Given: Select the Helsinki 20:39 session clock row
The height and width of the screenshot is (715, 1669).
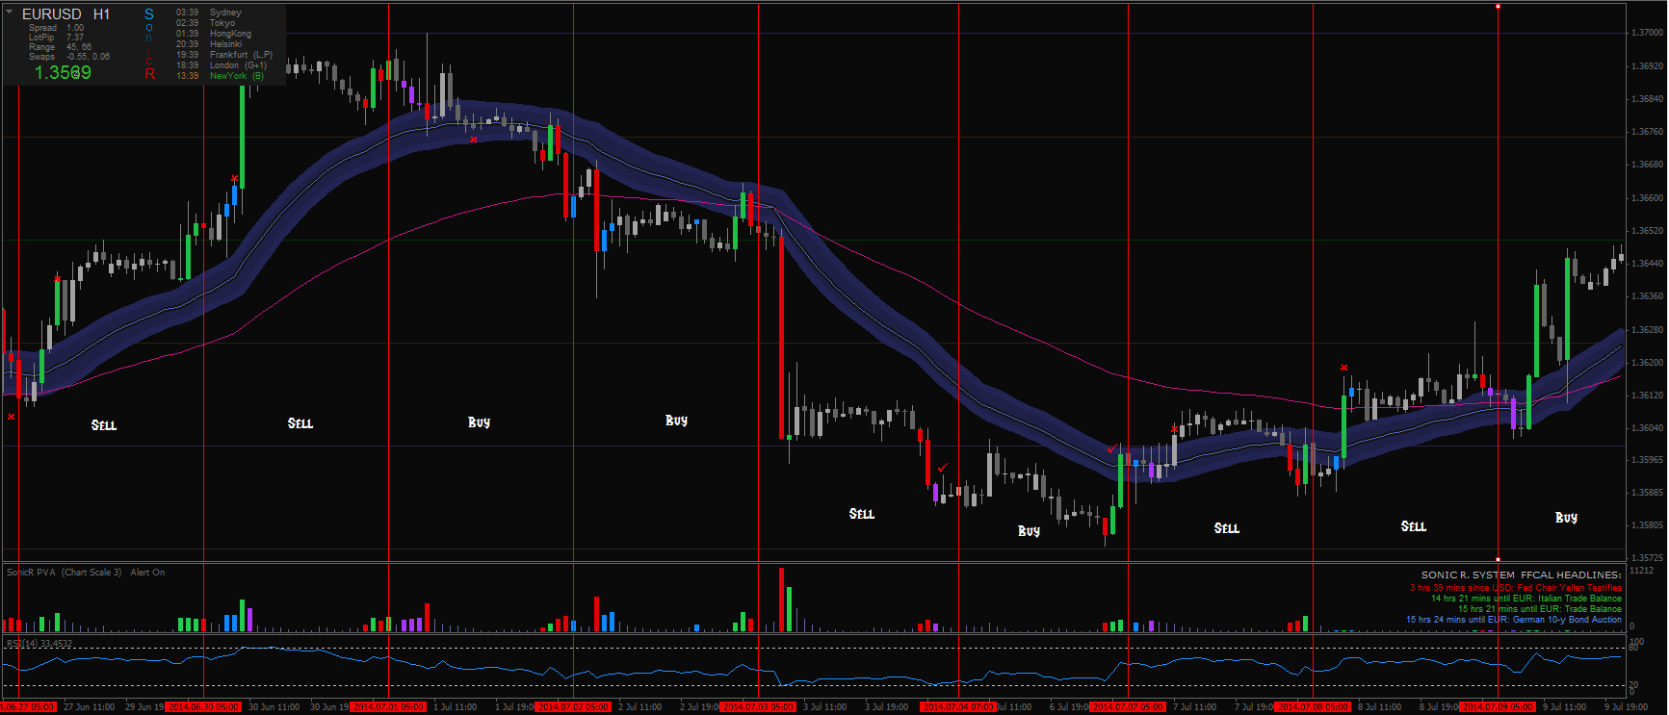Looking at the screenshot, I should 209,44.
